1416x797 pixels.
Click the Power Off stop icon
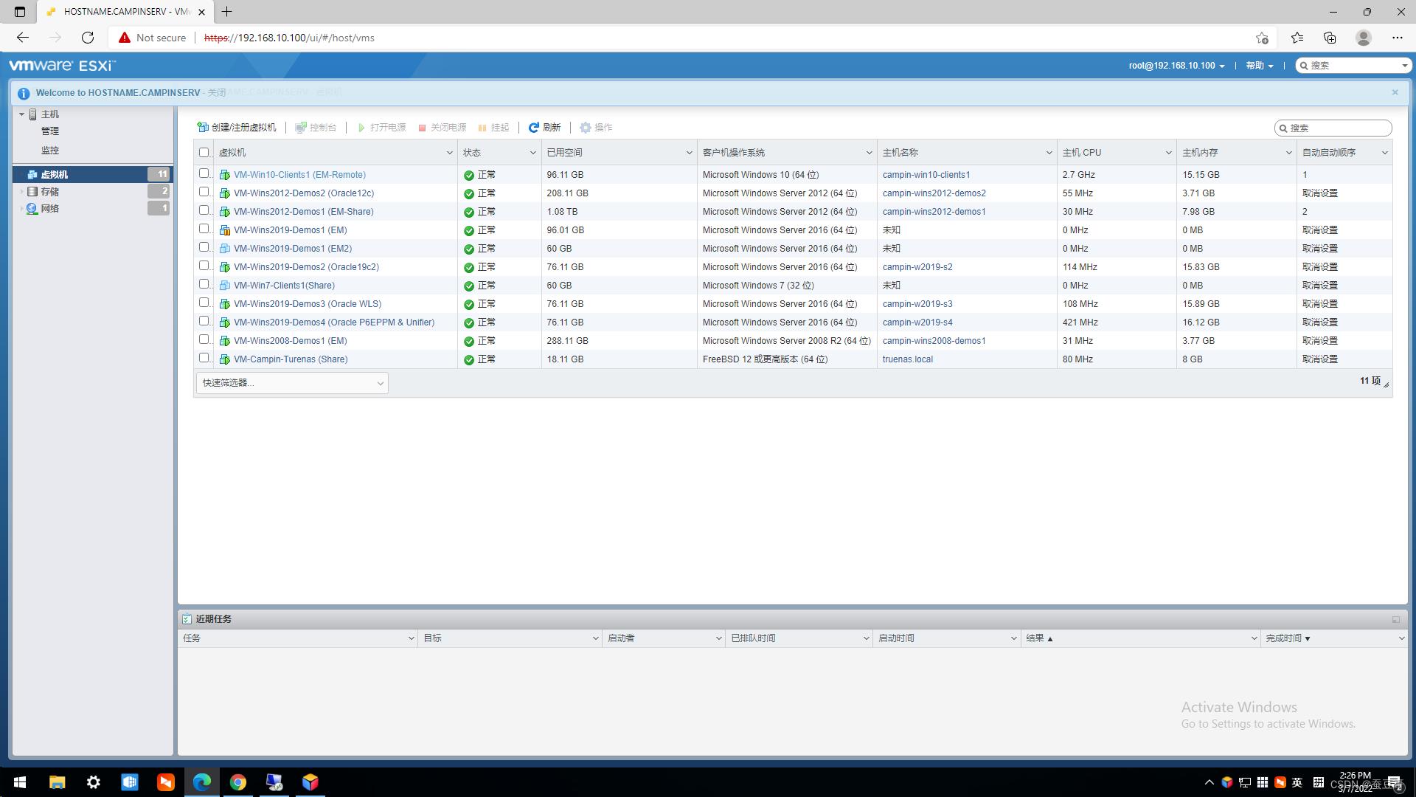click(423, 128)
